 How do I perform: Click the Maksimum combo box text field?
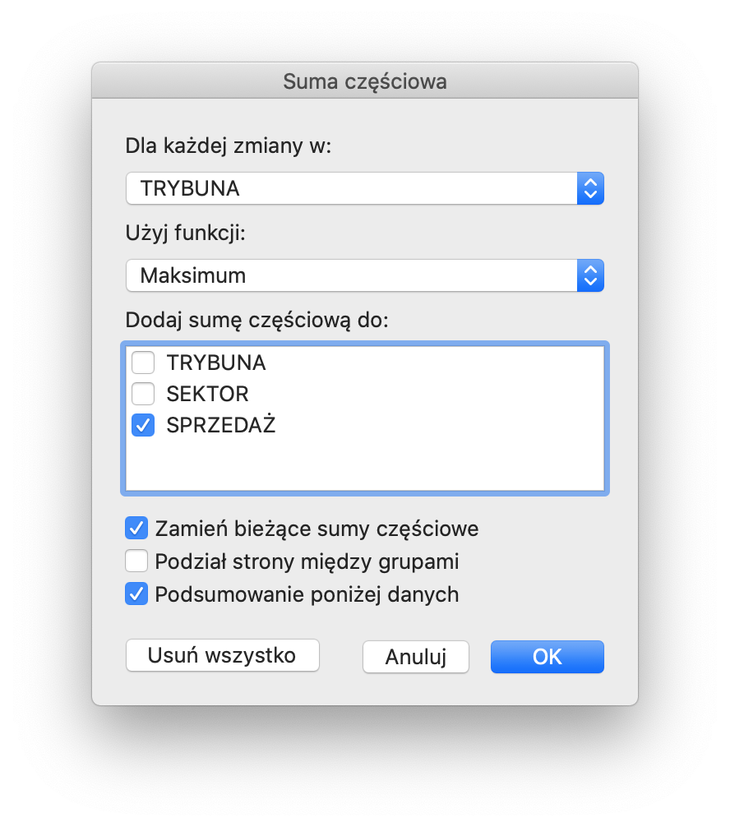pos(351,275)
